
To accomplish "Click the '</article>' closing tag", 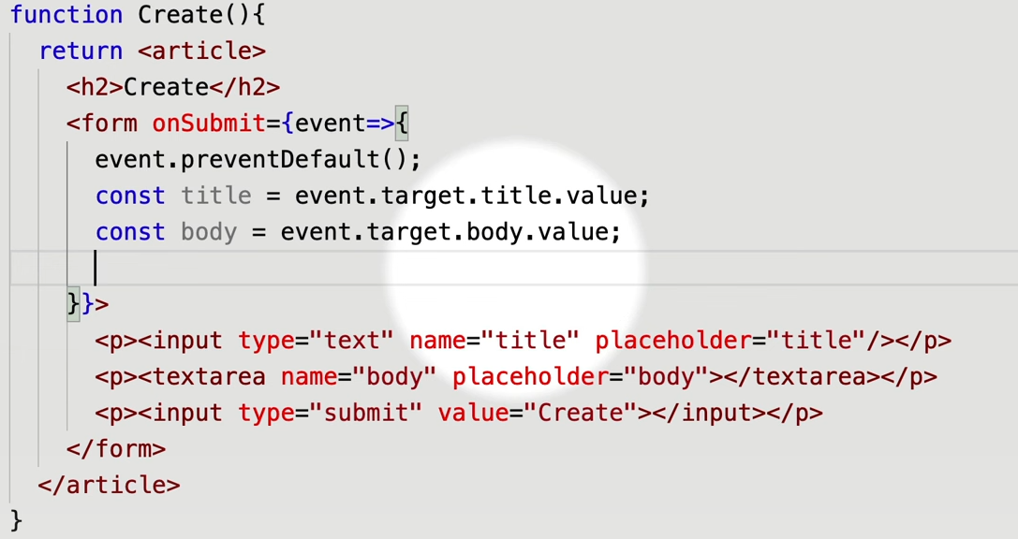I will (x=109, y=485).
